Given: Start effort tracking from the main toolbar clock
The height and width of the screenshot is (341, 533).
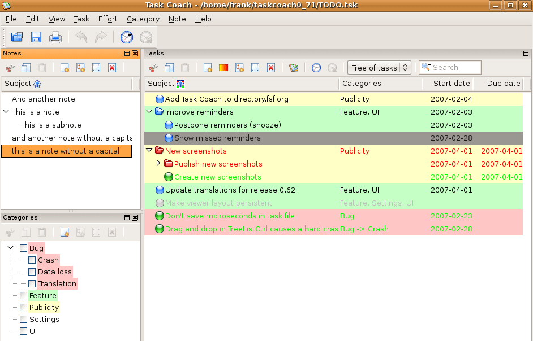Looking at the screenshot, I should tap(127, 37).
